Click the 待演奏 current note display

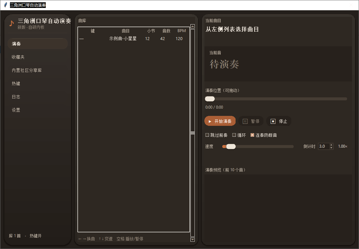[224, 64]
